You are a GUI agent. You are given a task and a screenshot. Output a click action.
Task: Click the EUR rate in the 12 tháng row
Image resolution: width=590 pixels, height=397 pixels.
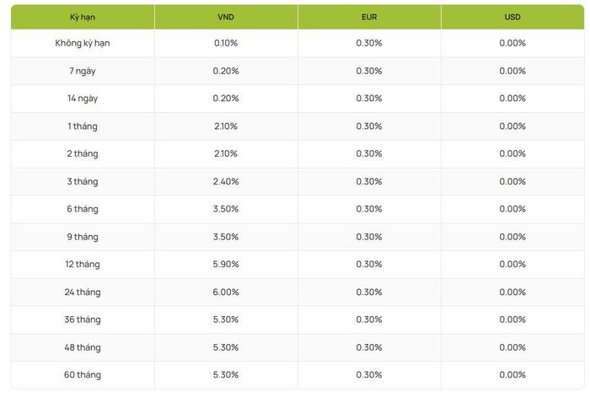click(369, 264)
